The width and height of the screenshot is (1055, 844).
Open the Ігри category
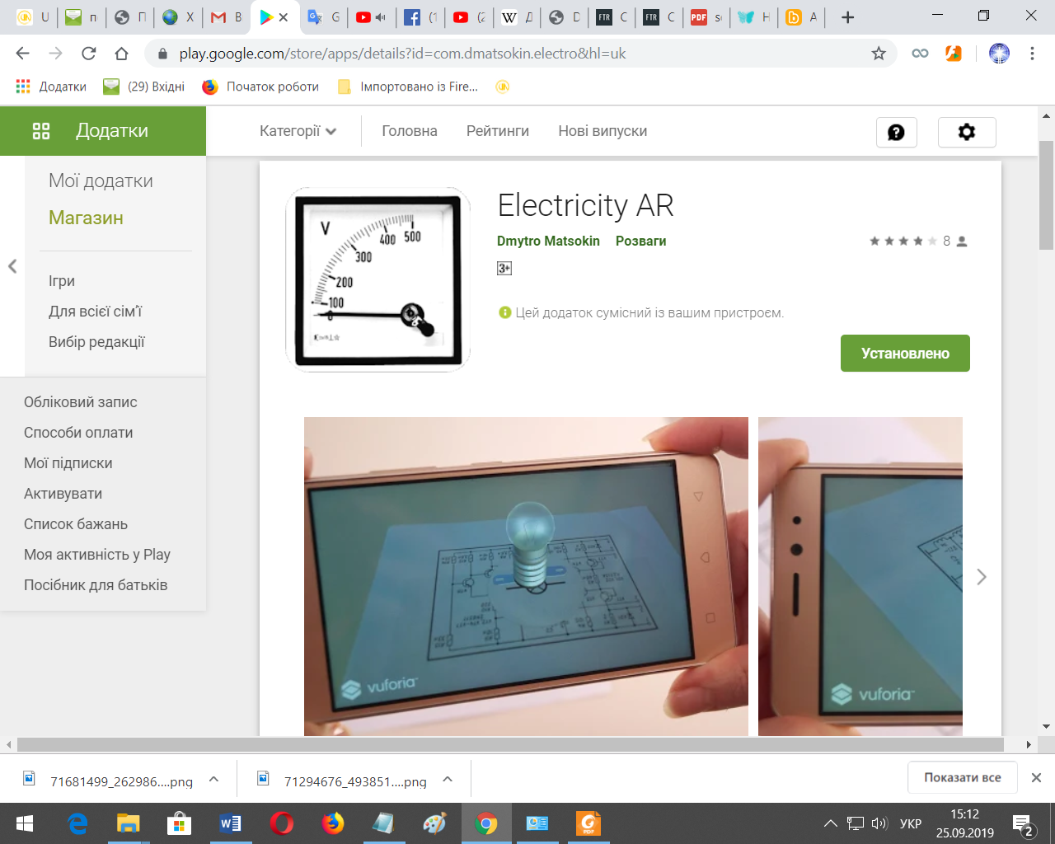pyautogui.click(x=62, y=281)
